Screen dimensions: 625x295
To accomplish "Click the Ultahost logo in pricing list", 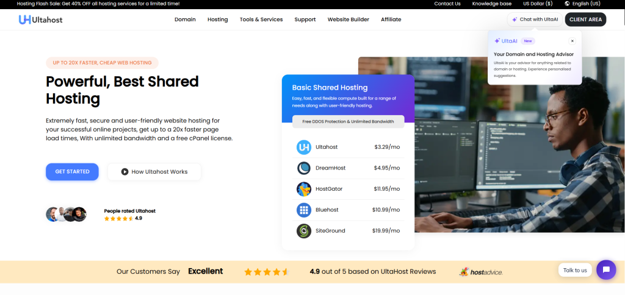I will 304,147.
